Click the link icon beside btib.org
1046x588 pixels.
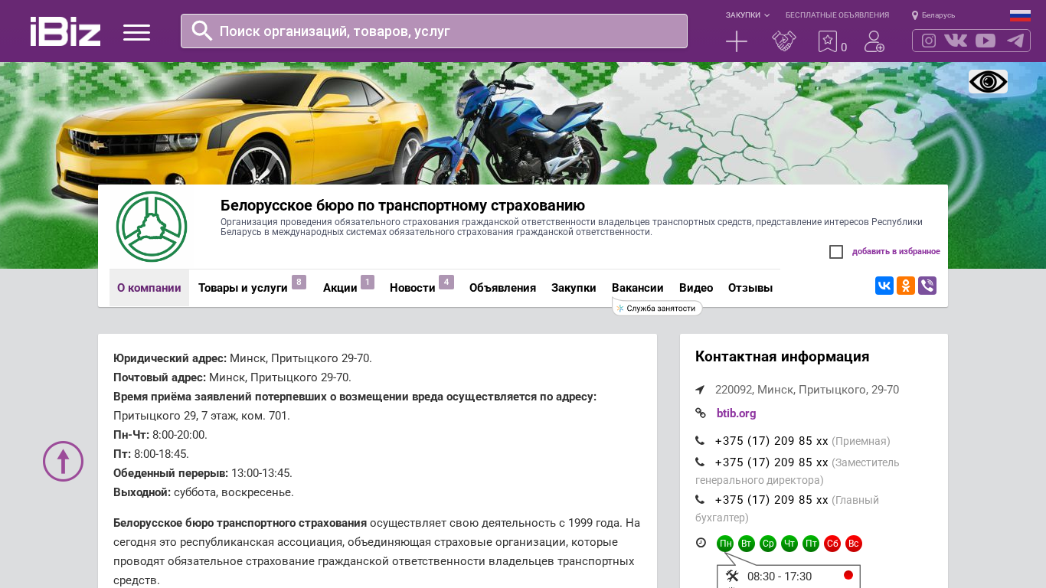[701, 413]
